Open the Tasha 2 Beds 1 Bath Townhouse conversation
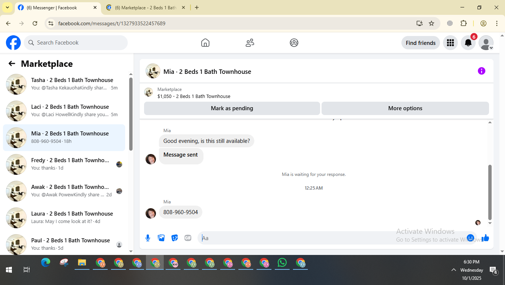 pos(64,84)
